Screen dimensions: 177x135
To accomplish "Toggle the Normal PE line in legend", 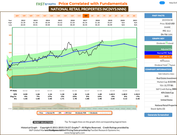I will coord(50,113).
